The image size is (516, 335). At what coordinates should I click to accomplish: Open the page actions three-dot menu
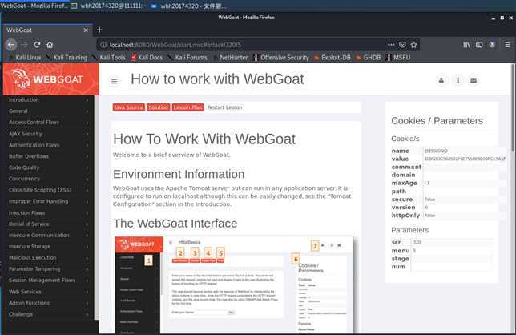pyautogui.click(x=391, y=44)
